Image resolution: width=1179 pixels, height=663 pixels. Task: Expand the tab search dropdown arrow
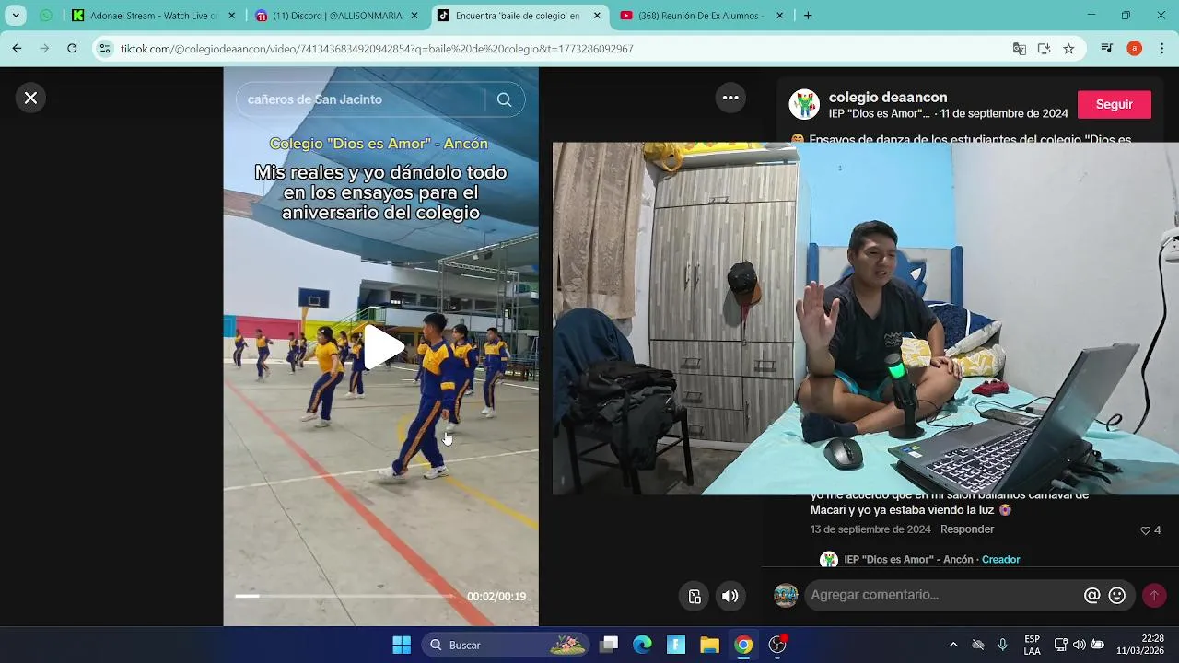pos(16,16)
